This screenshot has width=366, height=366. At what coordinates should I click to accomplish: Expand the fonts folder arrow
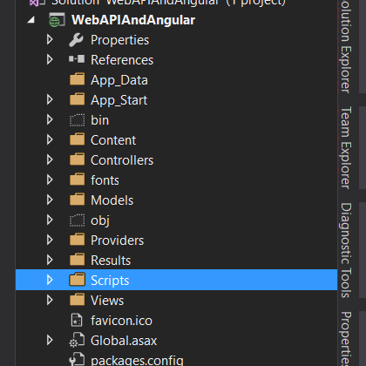50,180
